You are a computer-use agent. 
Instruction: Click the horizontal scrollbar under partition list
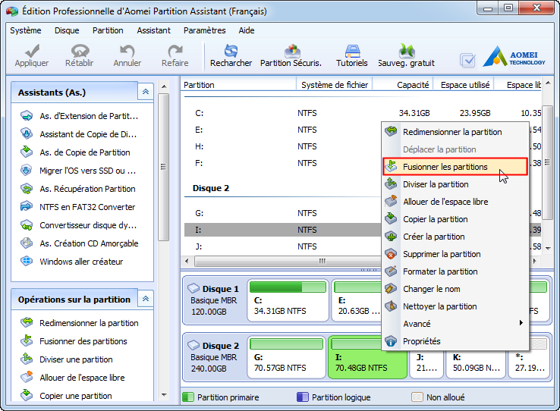pos(288,261)
